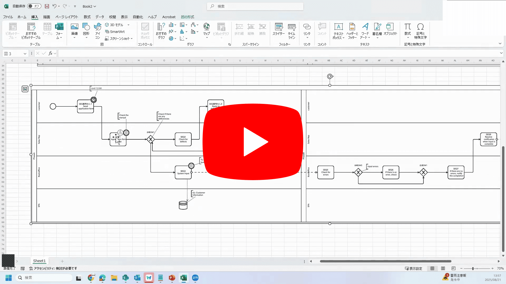Click the スライサー (Slicer) icon
The image size is (506, 284).
click(279, 27)
